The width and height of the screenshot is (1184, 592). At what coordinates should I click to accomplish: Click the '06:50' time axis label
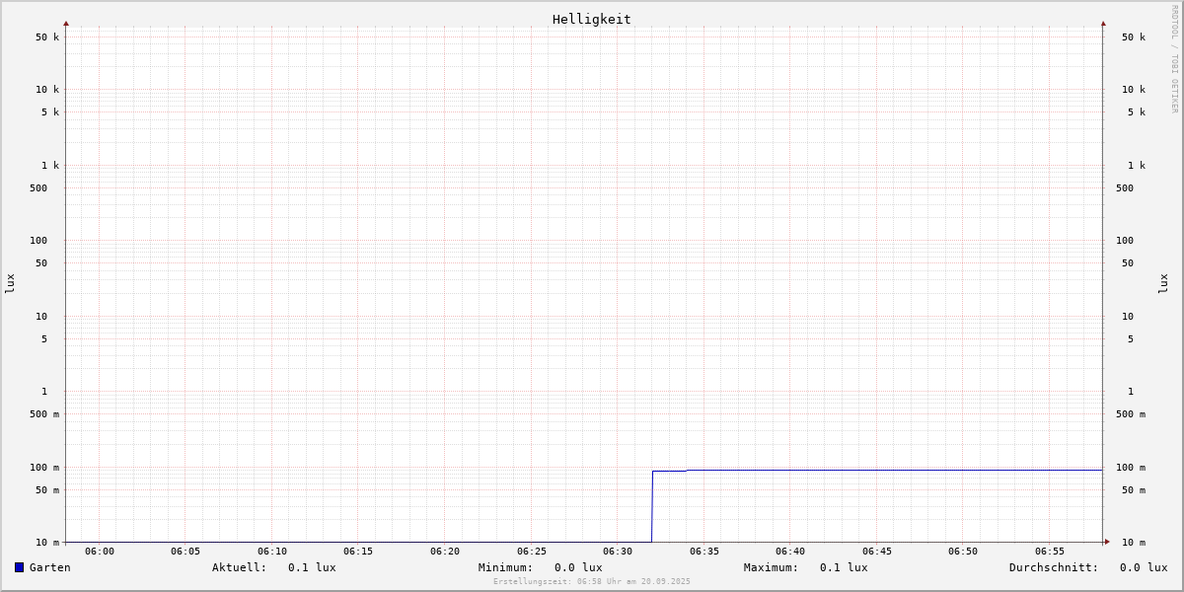click(963, 552)
